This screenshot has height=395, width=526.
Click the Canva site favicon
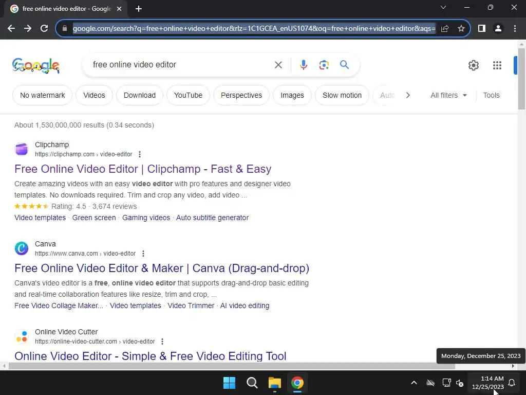pos(22,248)
